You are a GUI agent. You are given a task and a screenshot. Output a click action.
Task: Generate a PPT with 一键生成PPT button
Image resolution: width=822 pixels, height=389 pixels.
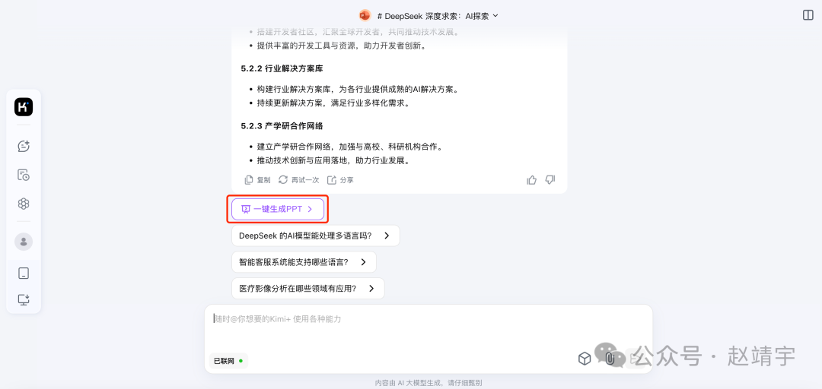tap(278, 209)
